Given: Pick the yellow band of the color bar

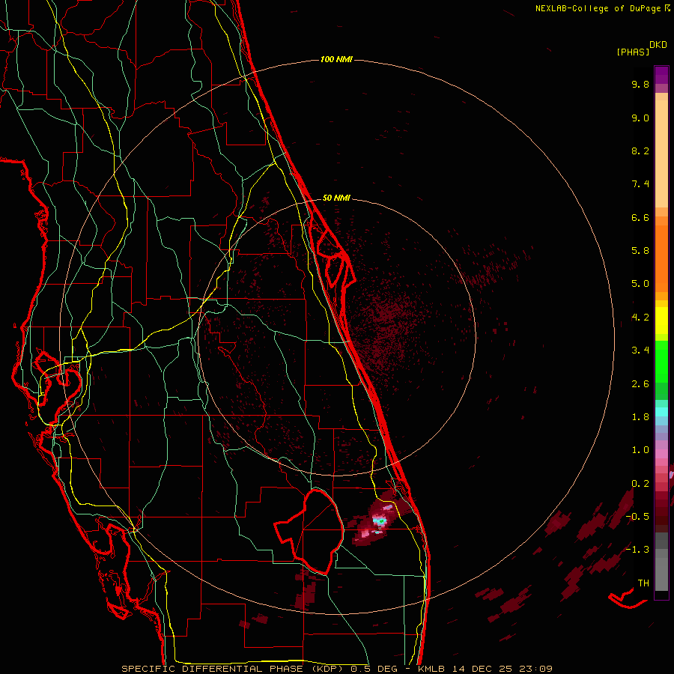Looking at the screenshot, I should pos(661,321).
